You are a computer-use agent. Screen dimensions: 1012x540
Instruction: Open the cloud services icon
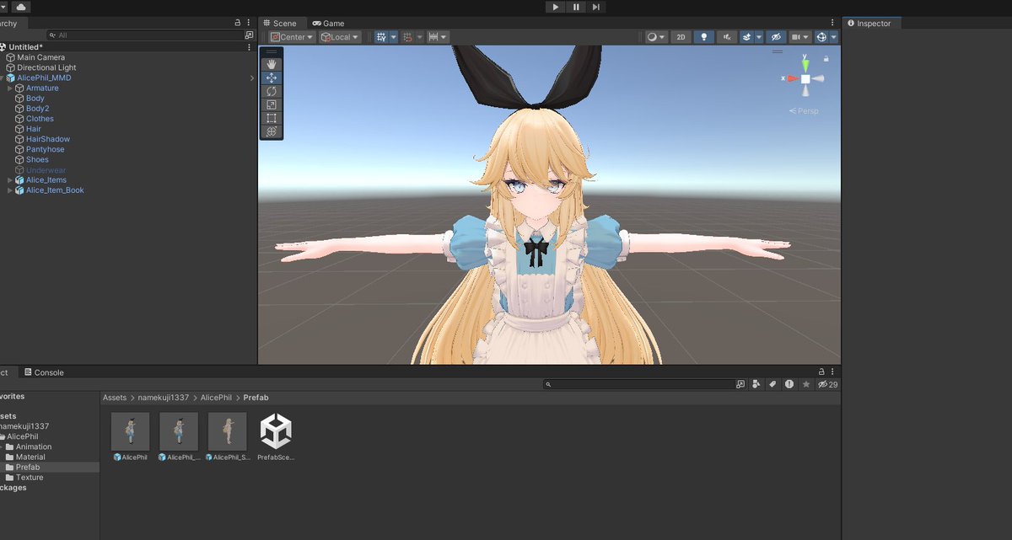point(21,7)
